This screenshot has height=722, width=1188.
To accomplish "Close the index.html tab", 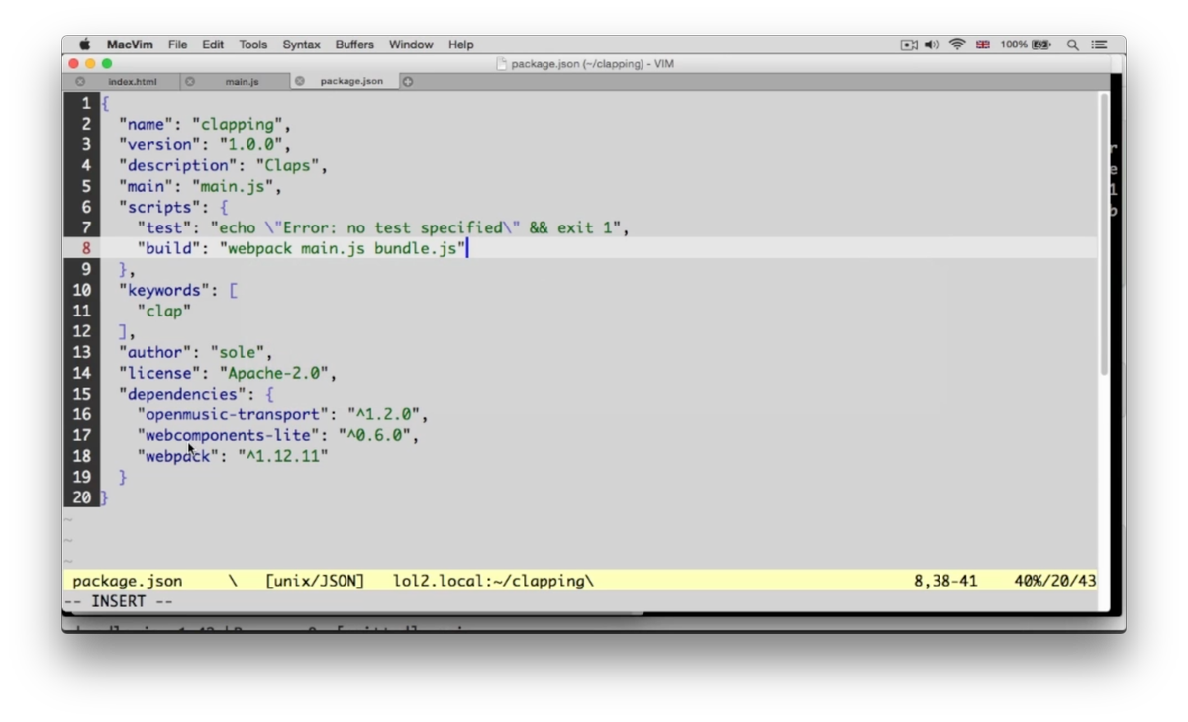I will pos(80,81).
